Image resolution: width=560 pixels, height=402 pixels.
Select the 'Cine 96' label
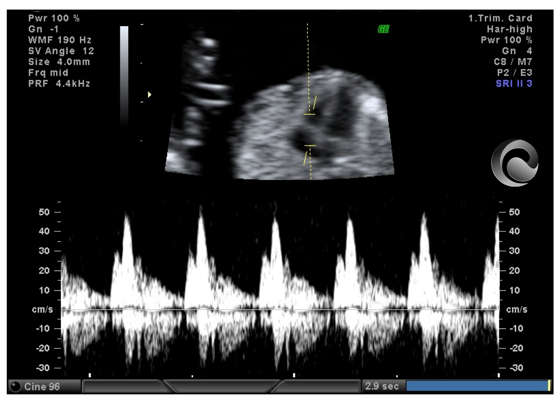[42, 387]
